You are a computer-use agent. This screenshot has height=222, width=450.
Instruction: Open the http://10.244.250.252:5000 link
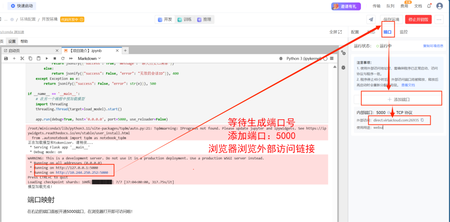point(82,173)
